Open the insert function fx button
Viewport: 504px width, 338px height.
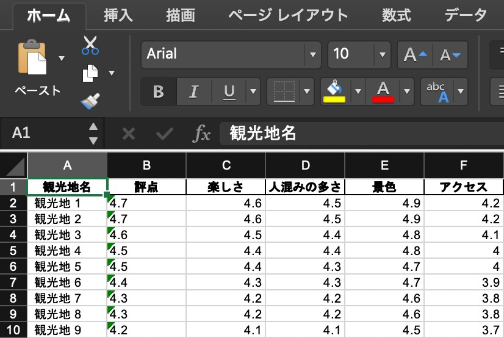click(x=201, y=134)
